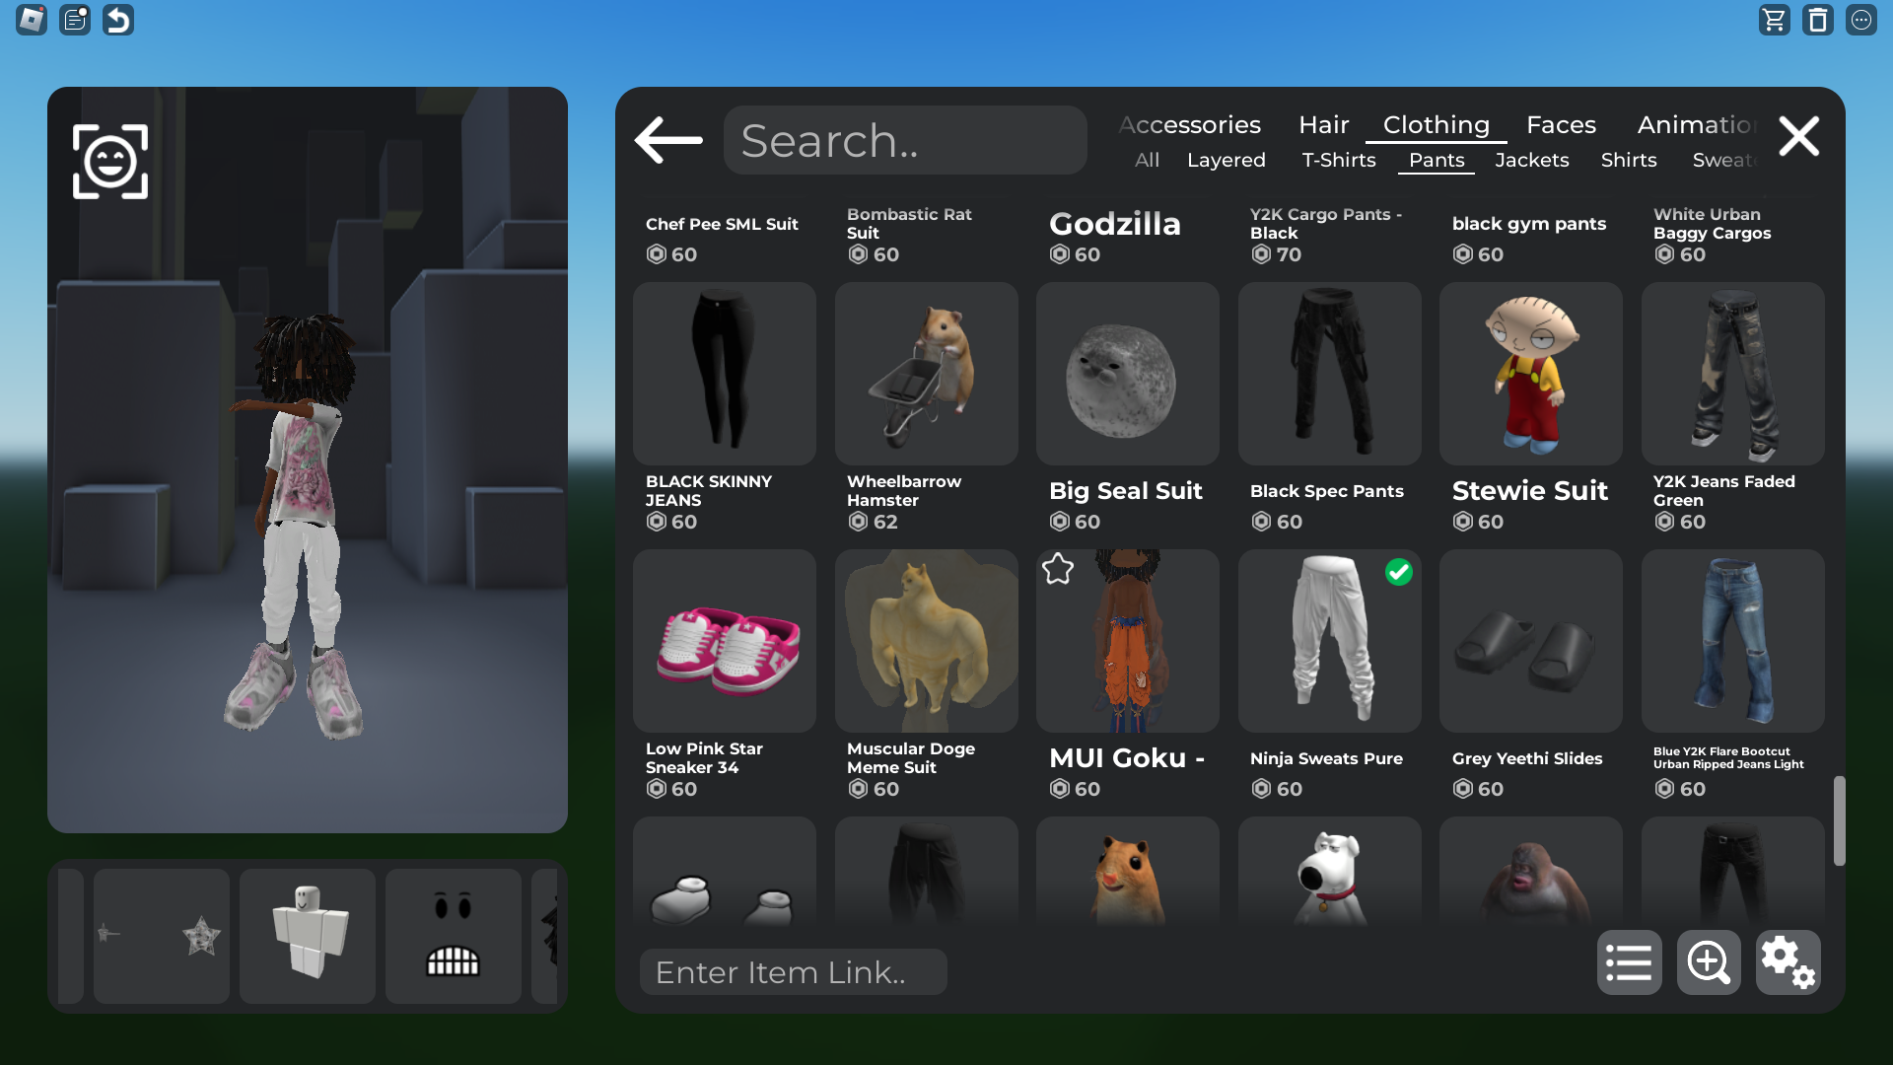Click the list view icon button
The width and height of the screenshot is (1893, 1065).
click(1629, 962)
